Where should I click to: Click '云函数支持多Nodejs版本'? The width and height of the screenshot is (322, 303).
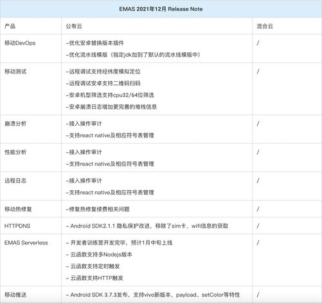tap(99, 255)
